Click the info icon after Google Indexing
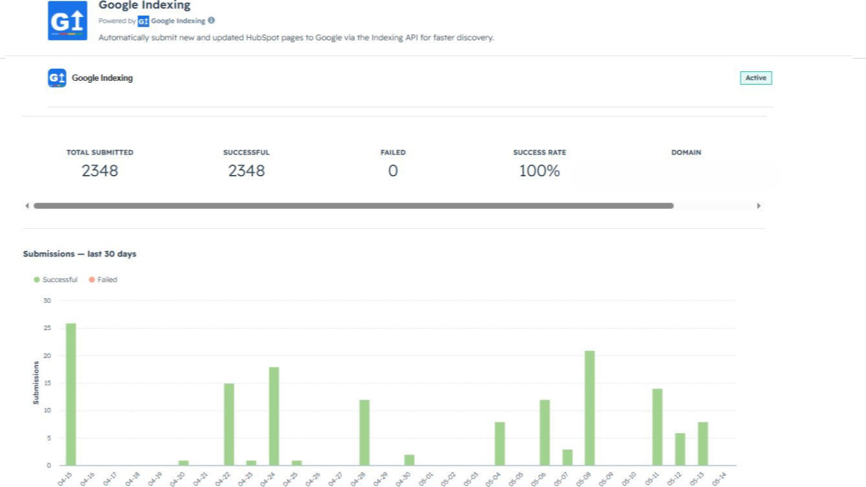 211,21
